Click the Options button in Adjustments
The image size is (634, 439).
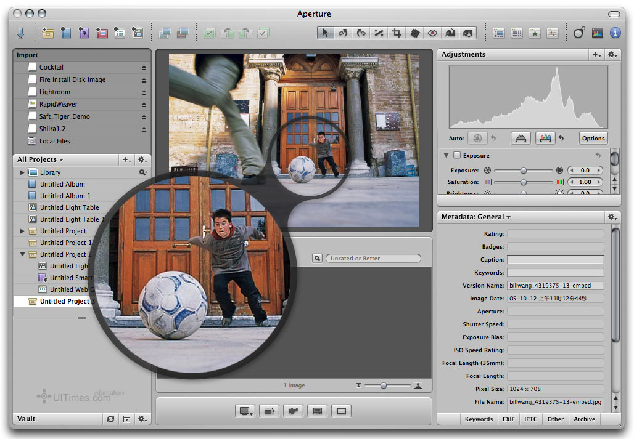pos(593,139)
